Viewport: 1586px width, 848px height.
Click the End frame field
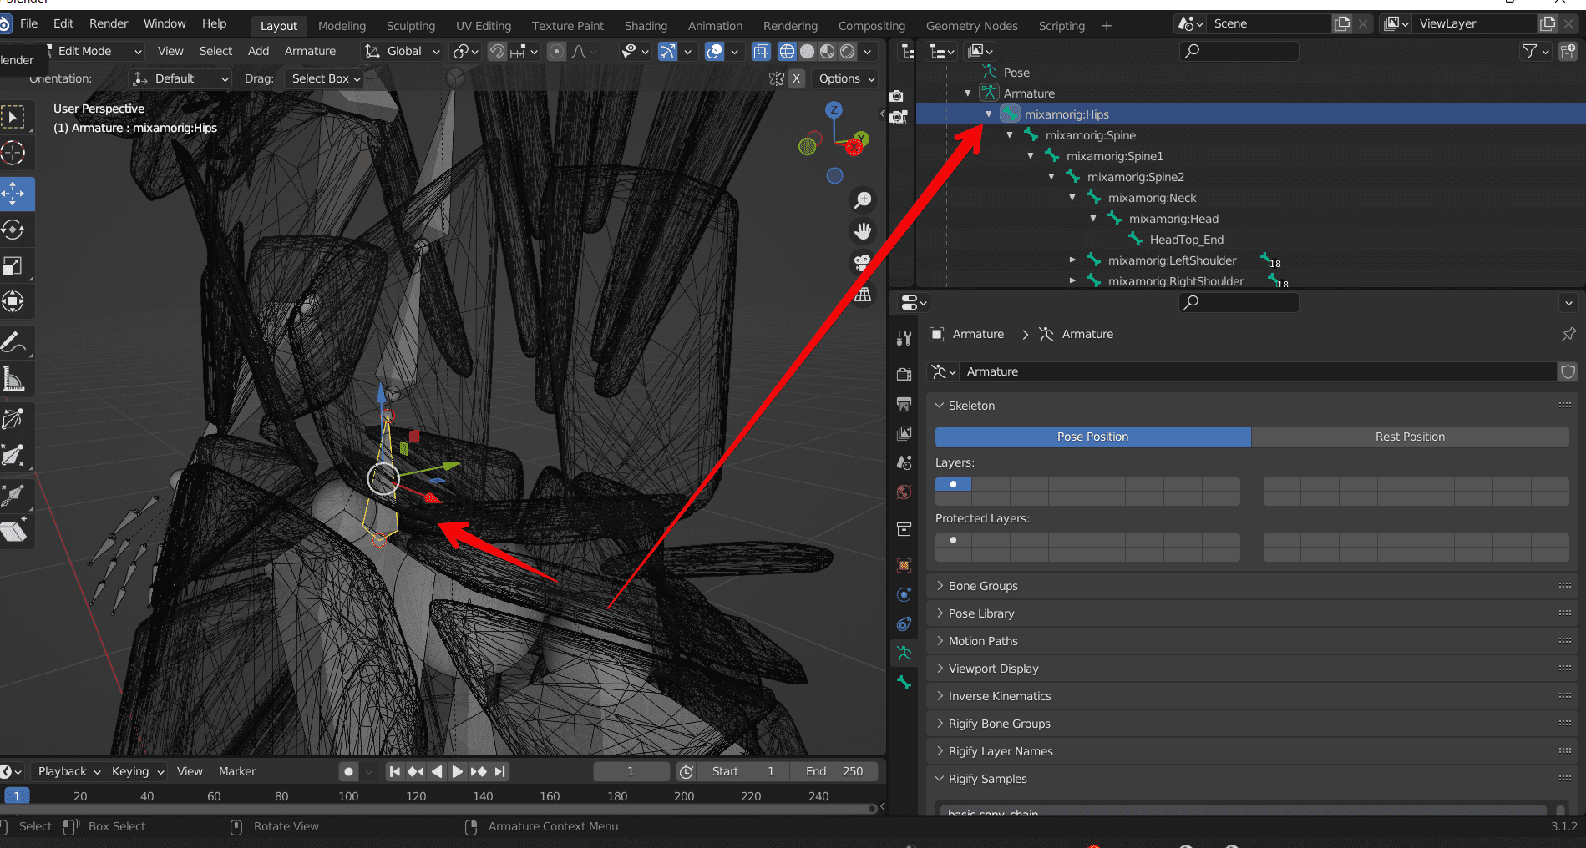pyautogui.click(x=834, y=771)
